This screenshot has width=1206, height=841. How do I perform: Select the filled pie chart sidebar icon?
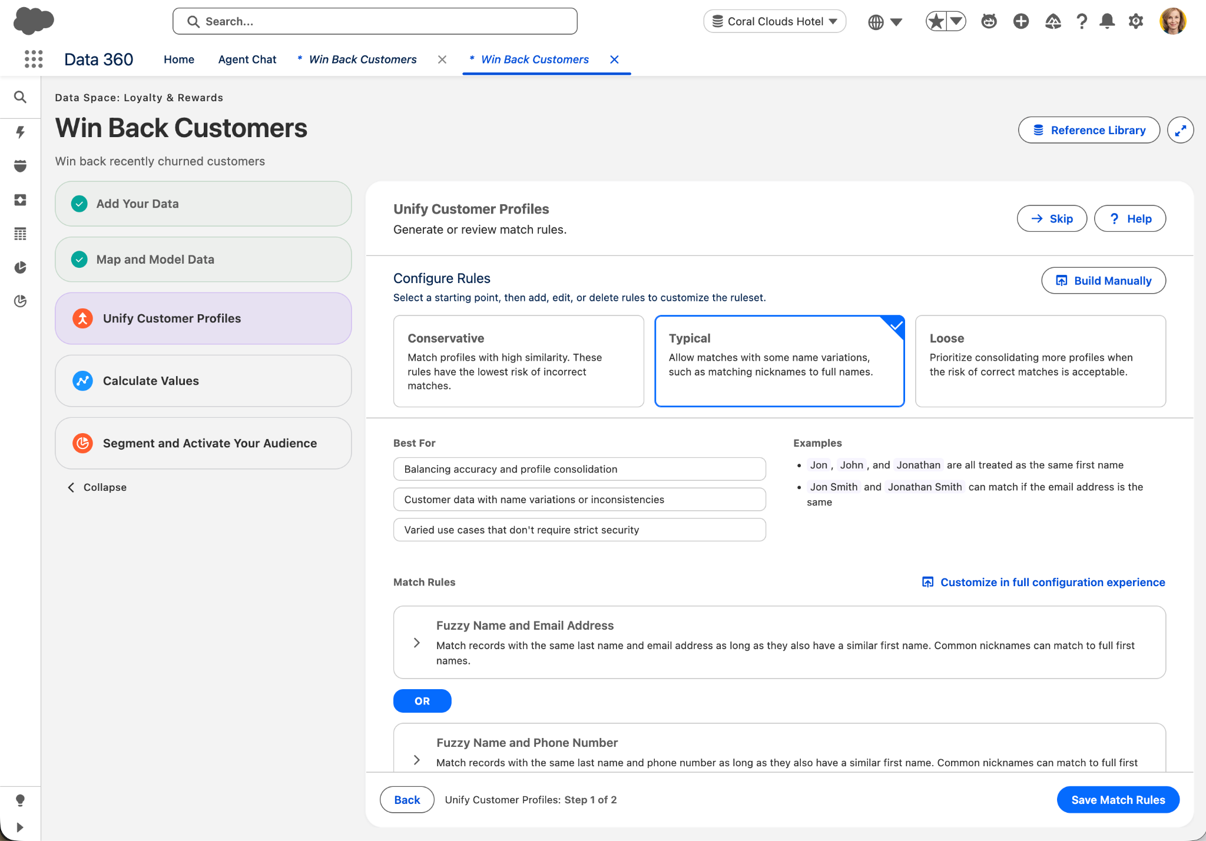(x=21, y=268)
